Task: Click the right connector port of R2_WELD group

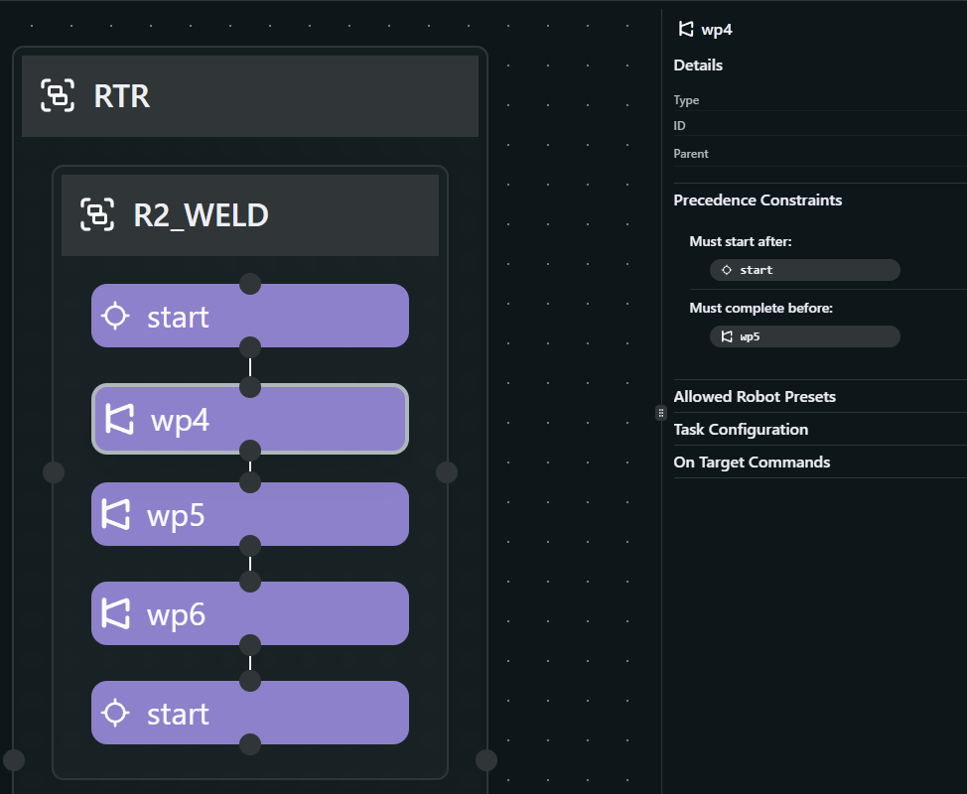Action: (x=447, y=472)
